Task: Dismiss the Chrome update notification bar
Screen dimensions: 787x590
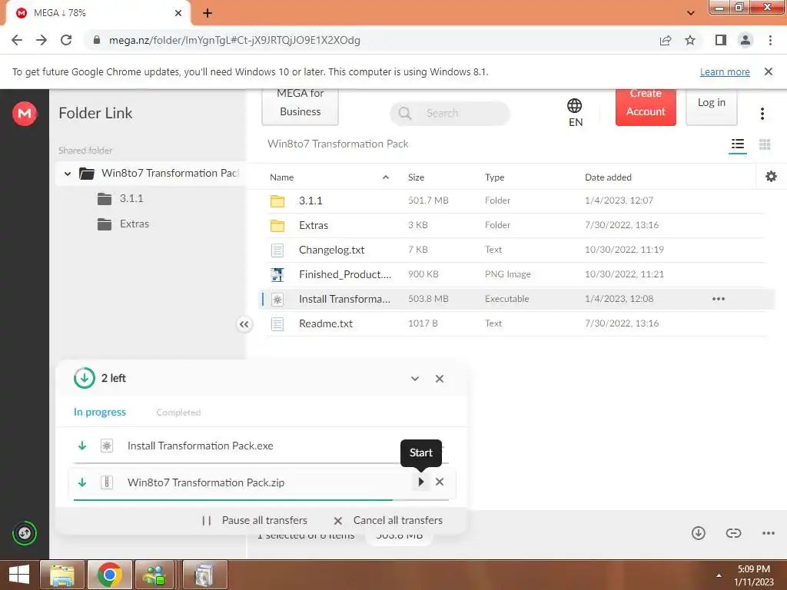Action: 768,71
